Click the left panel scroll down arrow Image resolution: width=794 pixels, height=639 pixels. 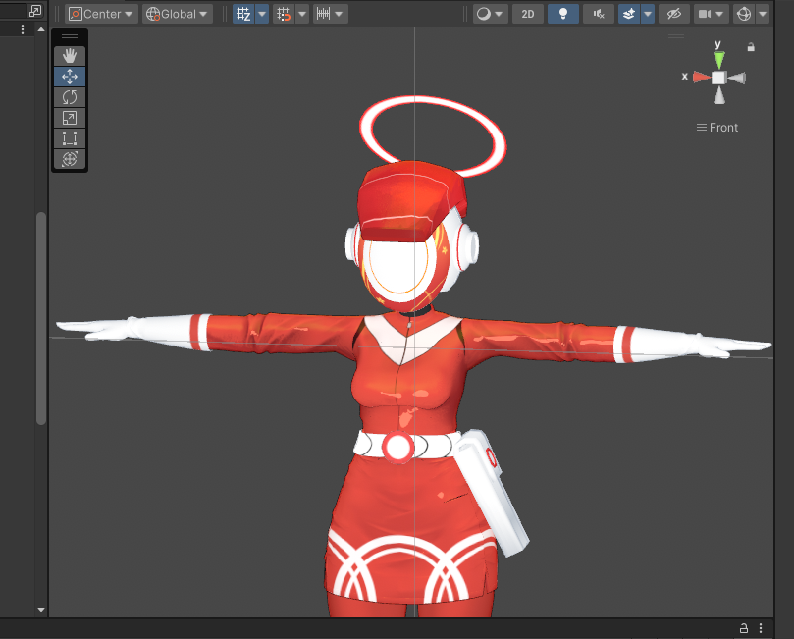(41, 610)
